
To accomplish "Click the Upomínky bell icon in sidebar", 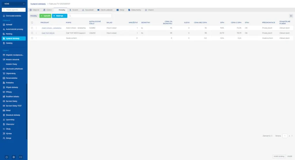I will 4,119.
